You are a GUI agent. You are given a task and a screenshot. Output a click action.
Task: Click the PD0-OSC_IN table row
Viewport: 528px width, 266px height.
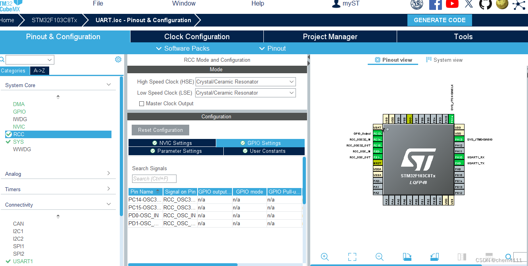(215, 215)
